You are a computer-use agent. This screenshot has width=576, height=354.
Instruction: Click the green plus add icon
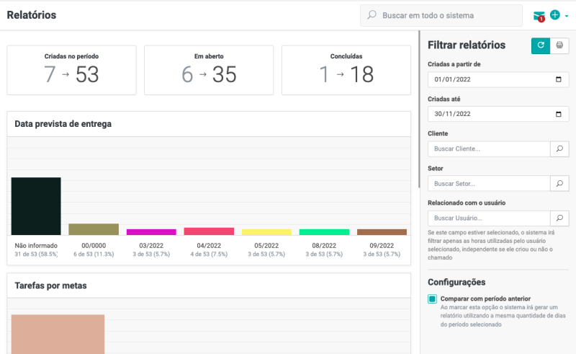pyautogui.click(x=555, y=14)
